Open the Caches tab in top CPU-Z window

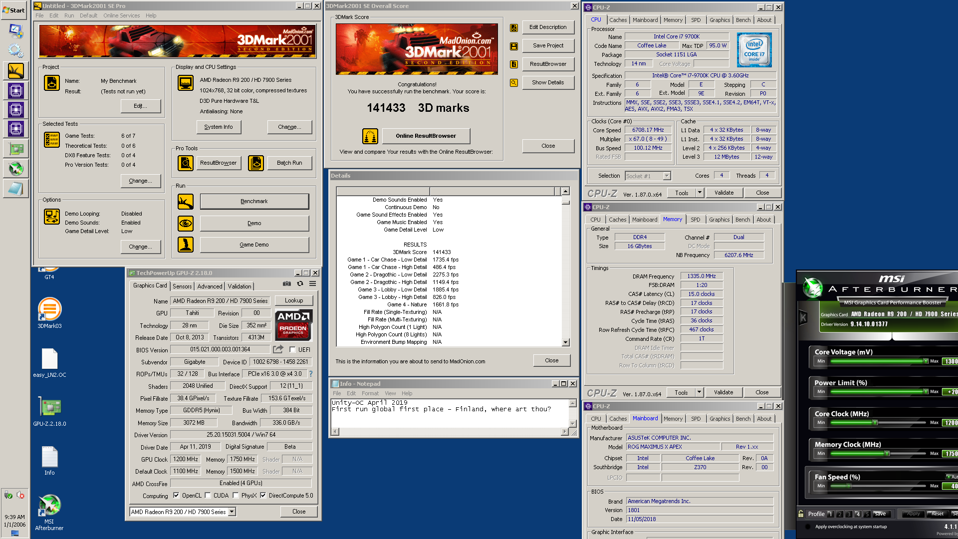coord(618,20)
